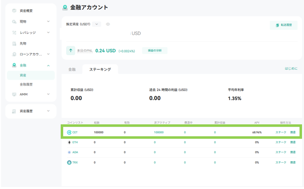Expand the AMM menu chevron
Screen dimensions: 304x189
pos(48,94)
